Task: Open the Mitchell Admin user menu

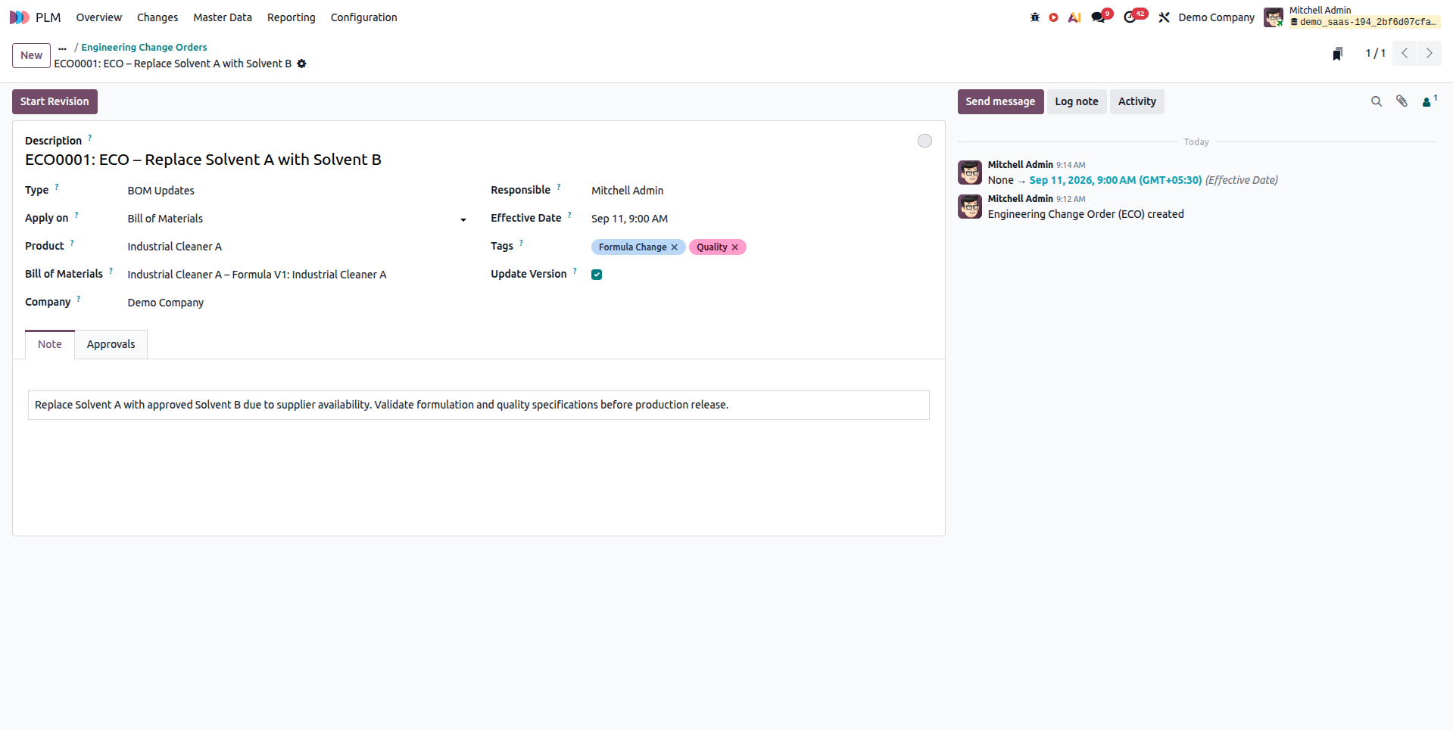Action: 1352,17
